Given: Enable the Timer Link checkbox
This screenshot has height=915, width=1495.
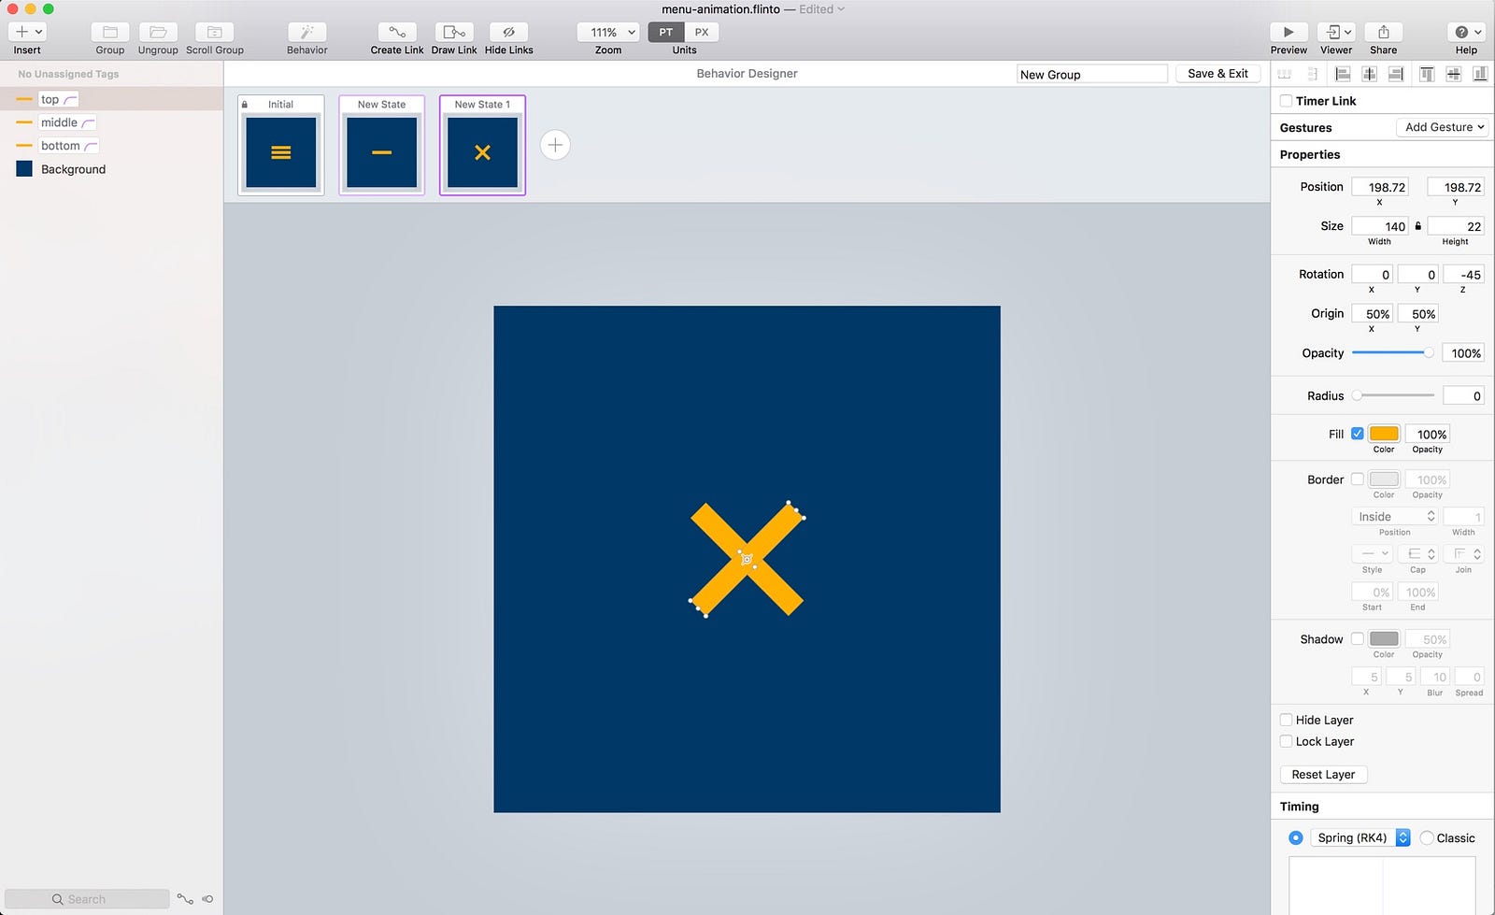Looking at the screenshot, I should 1287,101.
